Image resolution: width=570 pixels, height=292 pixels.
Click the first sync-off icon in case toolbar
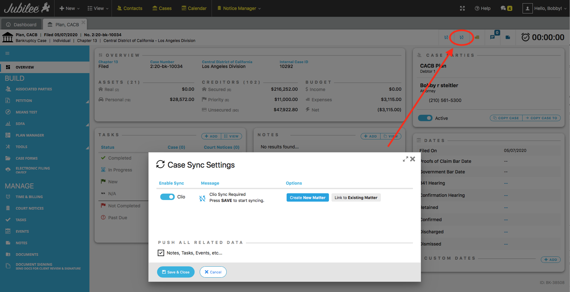click(446, 38)
